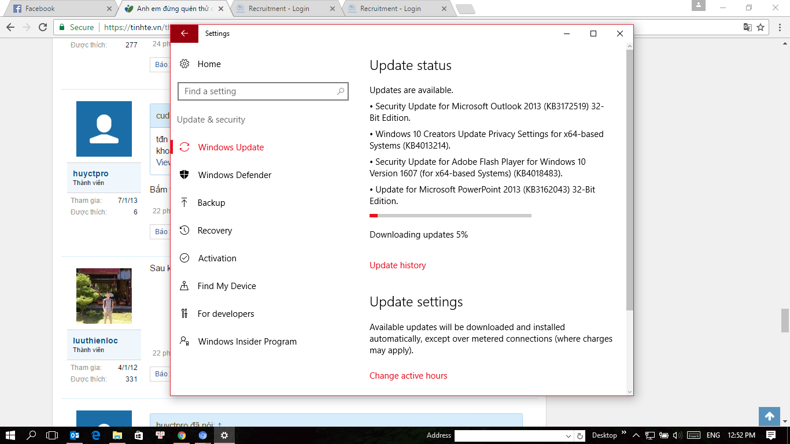
Task: Open the Action Center notifications icon
Action: point(771,435)
